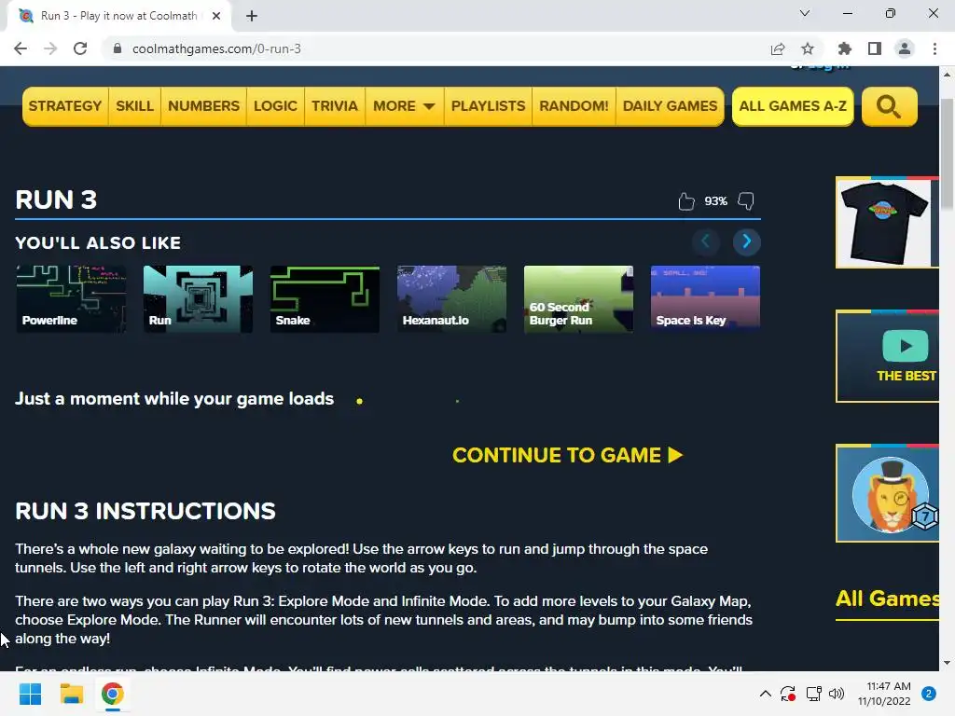Show next You'll Also Like games
Screen dimensions: 955x716
(747, 241)
